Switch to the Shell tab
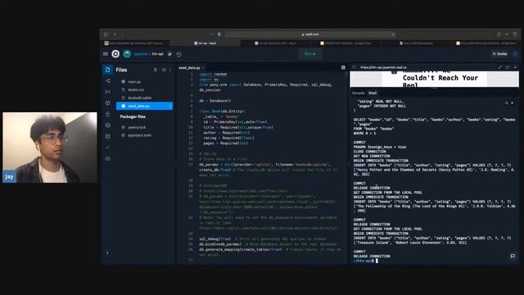Viewport: 524px width, 295px height. pyautogui.click(x=373, y=93)
